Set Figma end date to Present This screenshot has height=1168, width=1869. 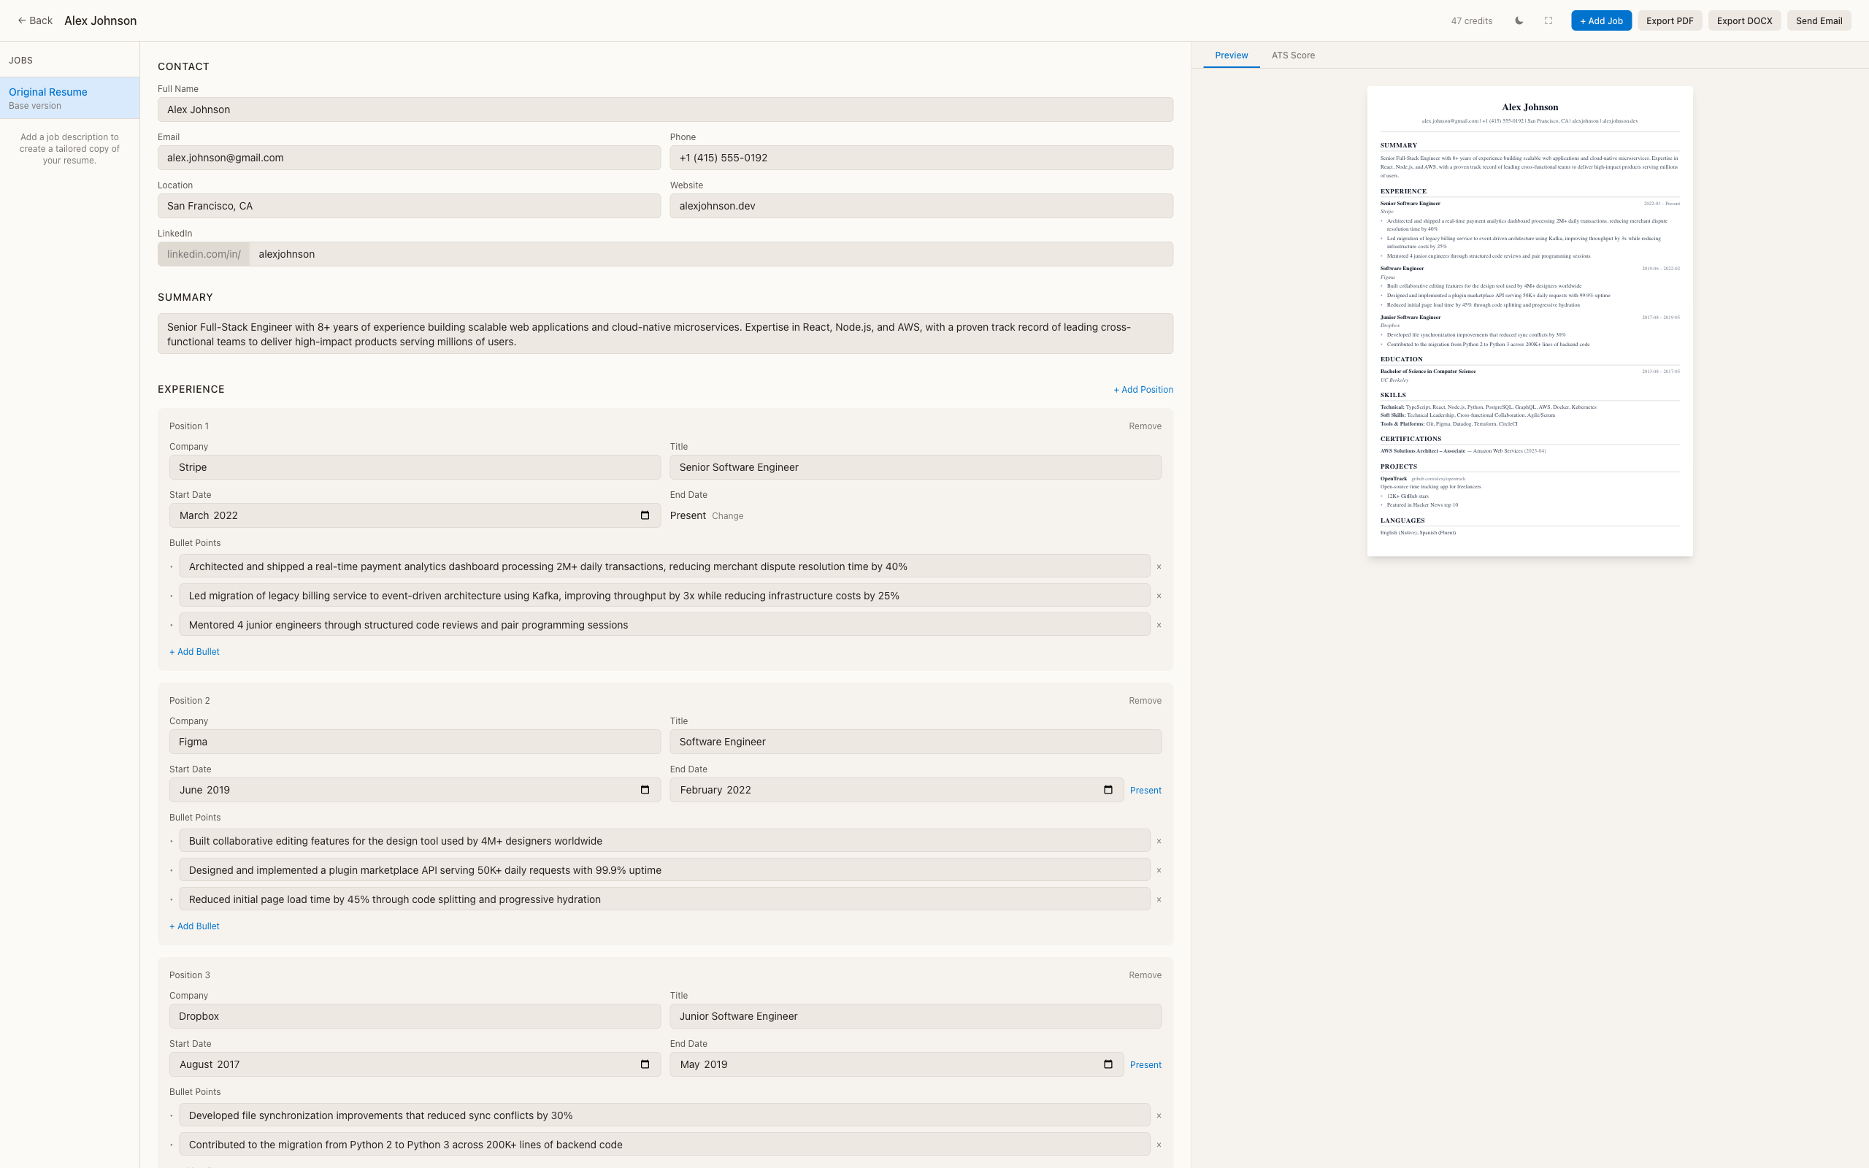1145,791
